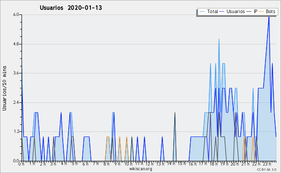
Task: Click the y-axis value 3.6
Action: pos(16,73)
